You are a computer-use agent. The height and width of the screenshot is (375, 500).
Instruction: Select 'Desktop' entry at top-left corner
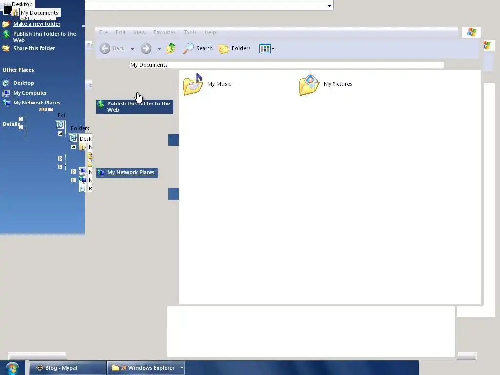(22, 4)
